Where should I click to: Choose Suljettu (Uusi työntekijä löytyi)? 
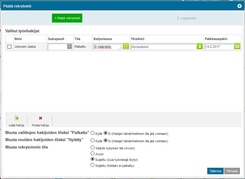(92, 159)
